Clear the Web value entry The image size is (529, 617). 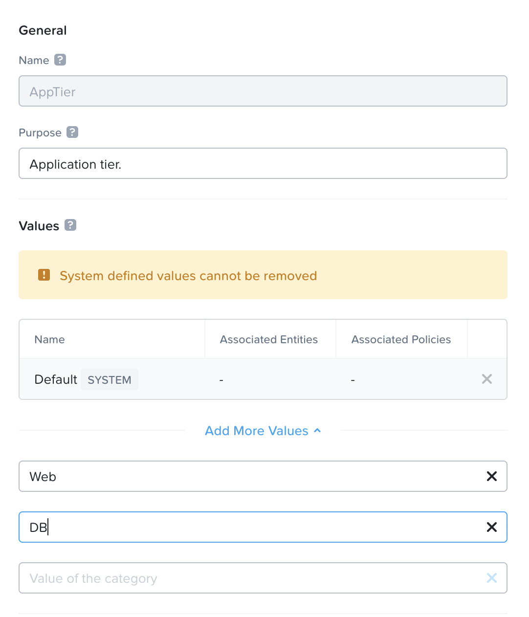coord(491,476)
